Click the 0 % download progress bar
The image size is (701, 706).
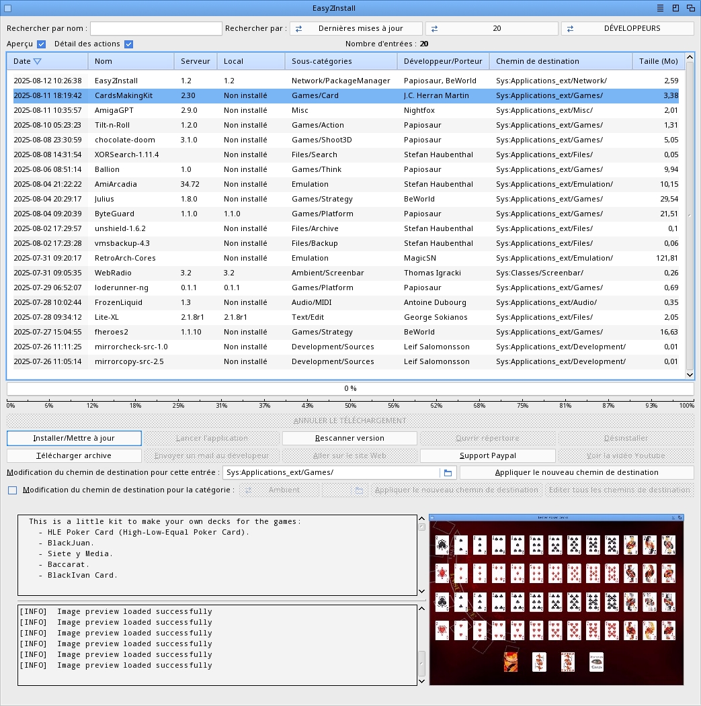coord(350,389)
